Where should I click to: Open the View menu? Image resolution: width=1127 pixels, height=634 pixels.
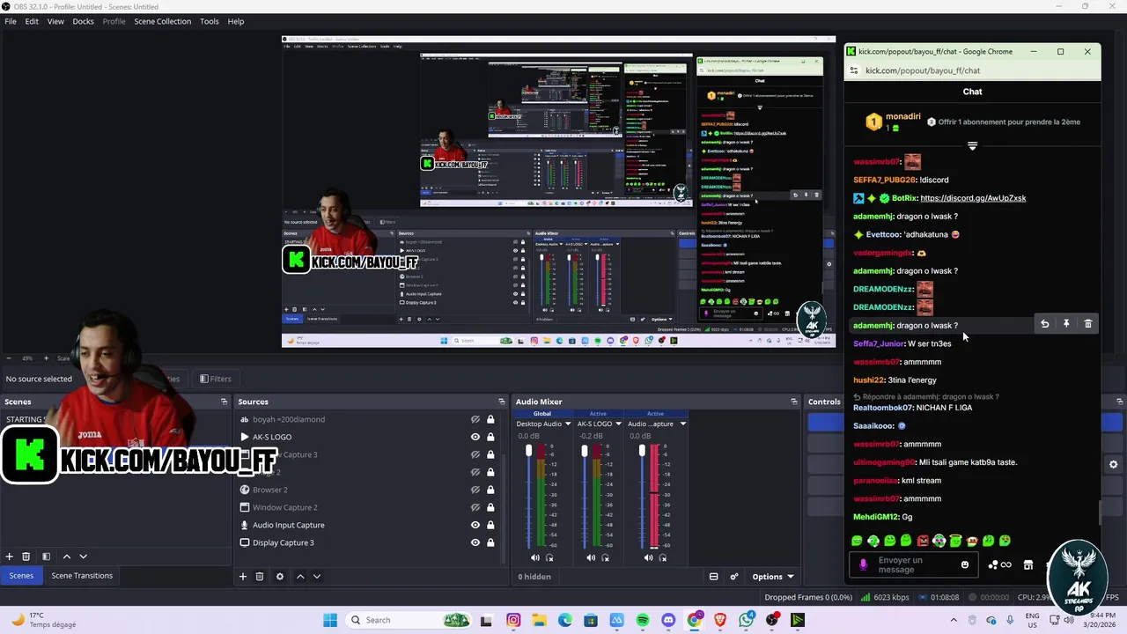[x=55, y=21]
